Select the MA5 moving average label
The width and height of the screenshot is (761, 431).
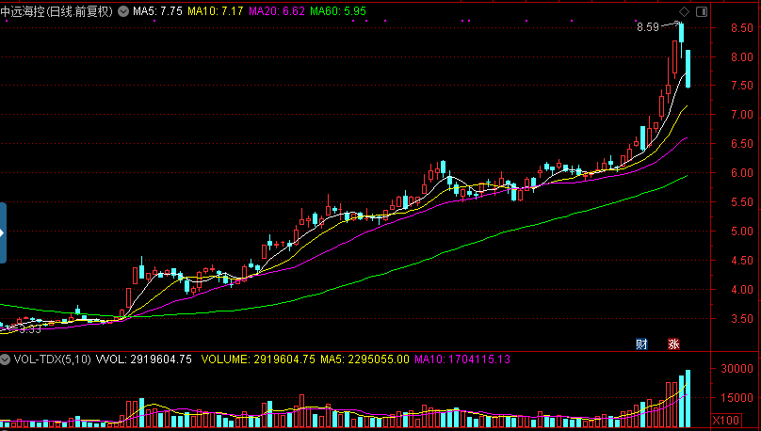point(157,11)
